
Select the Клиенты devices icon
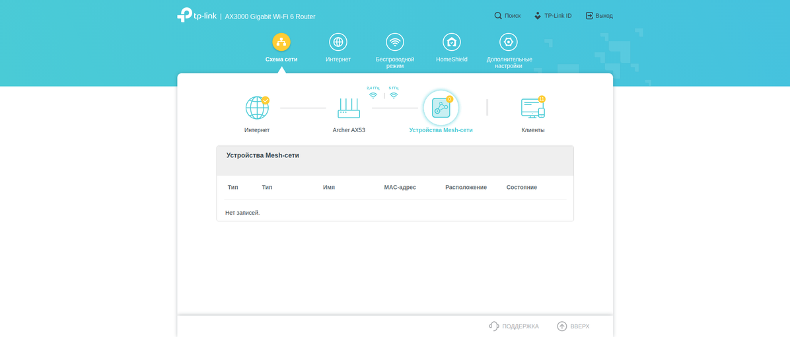tap(532, 108)
